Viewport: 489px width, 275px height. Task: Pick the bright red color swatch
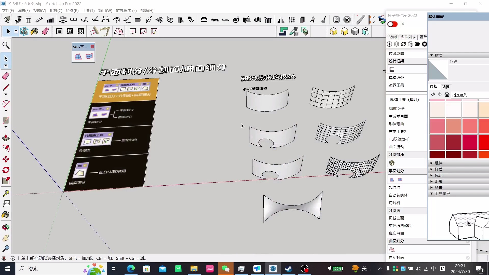tap(483, 142)
